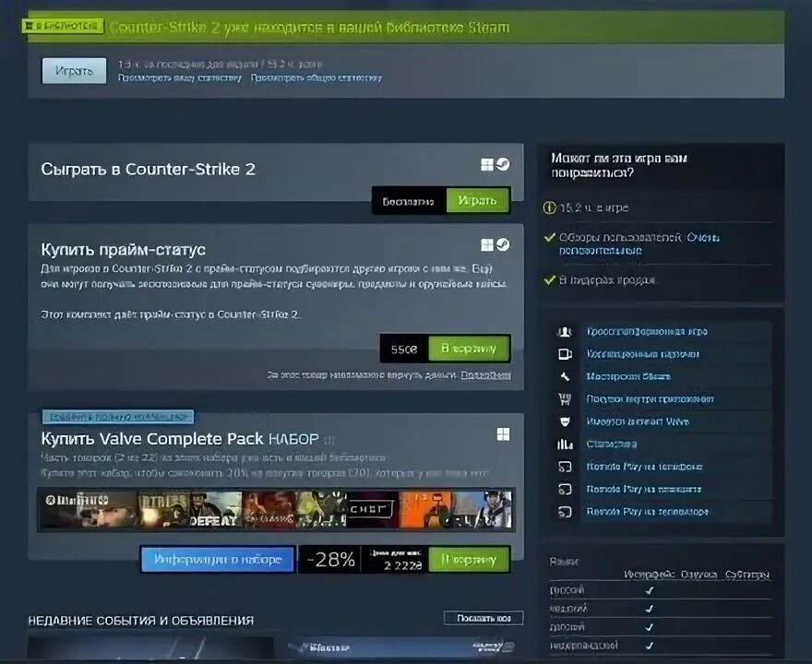Open the blue Информация о наборе button
The image size is (812, 664).
[218, 560]
